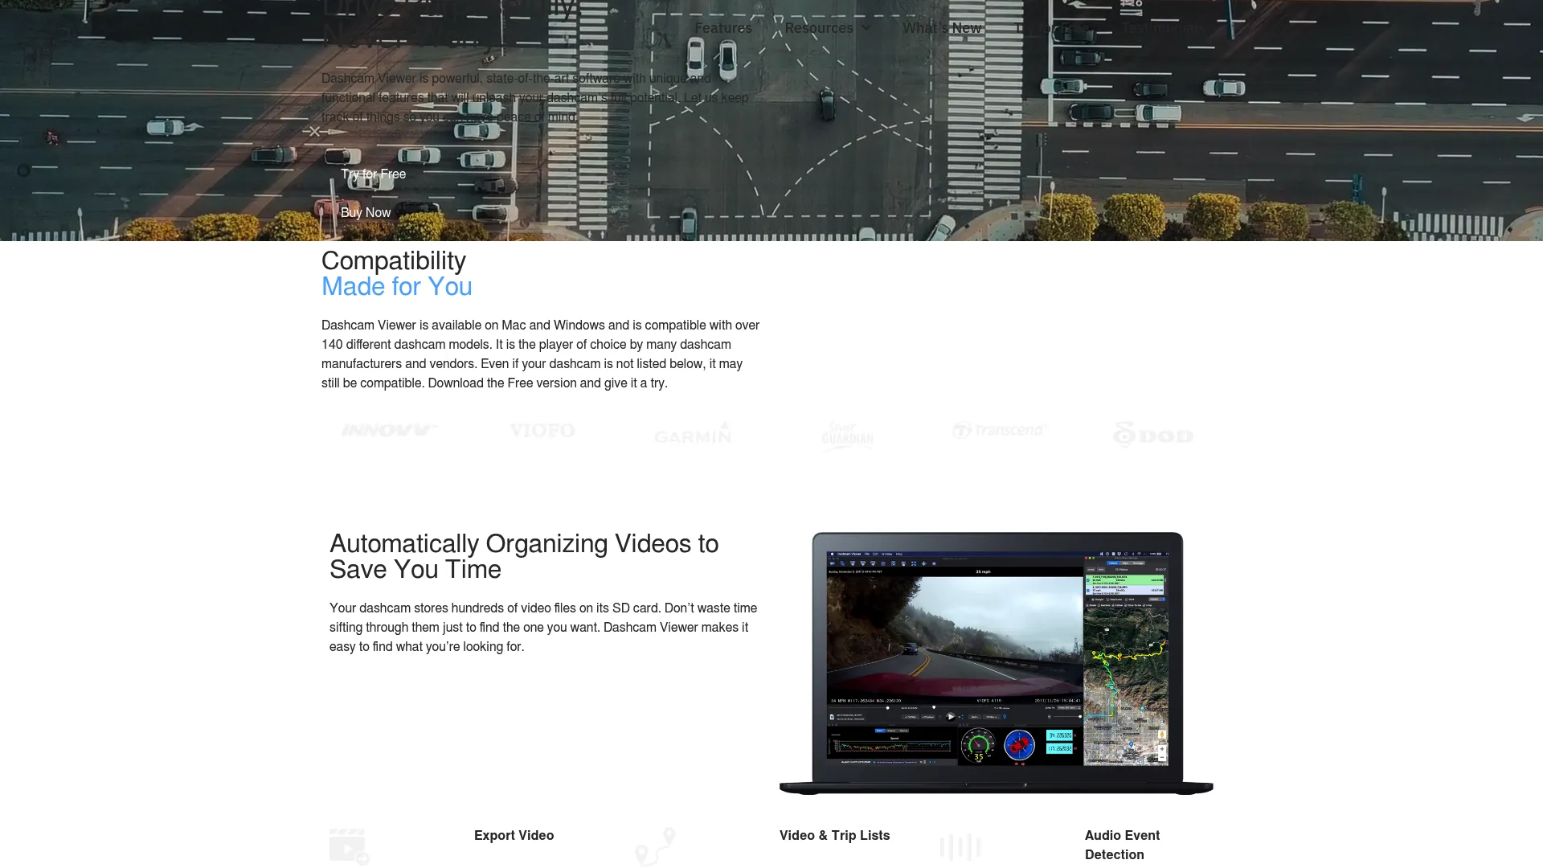The width and height of the screenshot is (1543, 868).
Task: Select the Audio Event Detection heading
Action: click(x=1122, y=845)
